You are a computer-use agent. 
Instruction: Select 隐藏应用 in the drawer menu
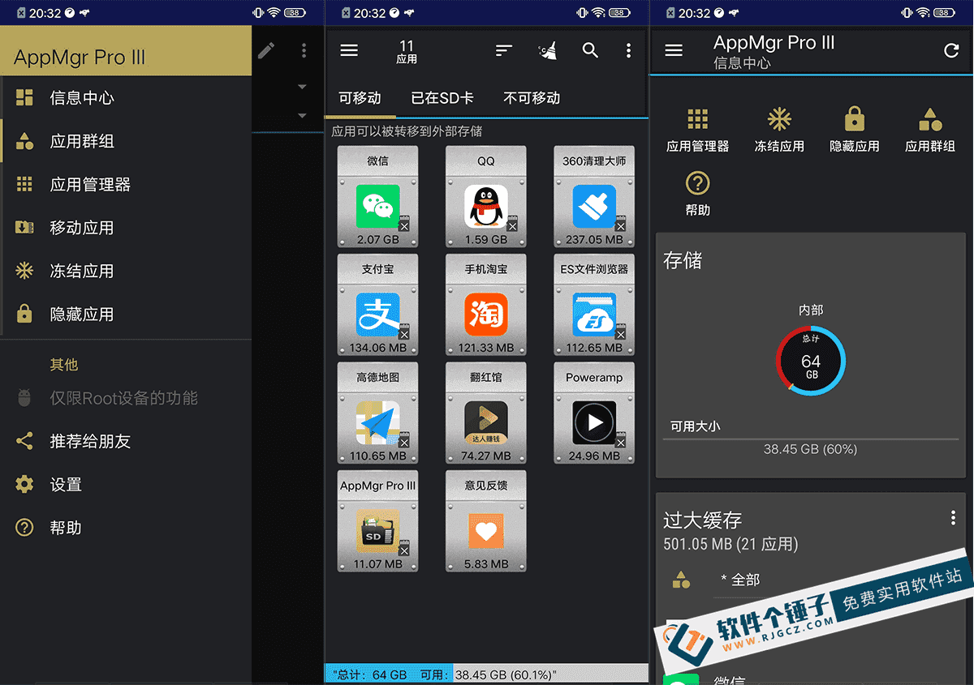126,314
